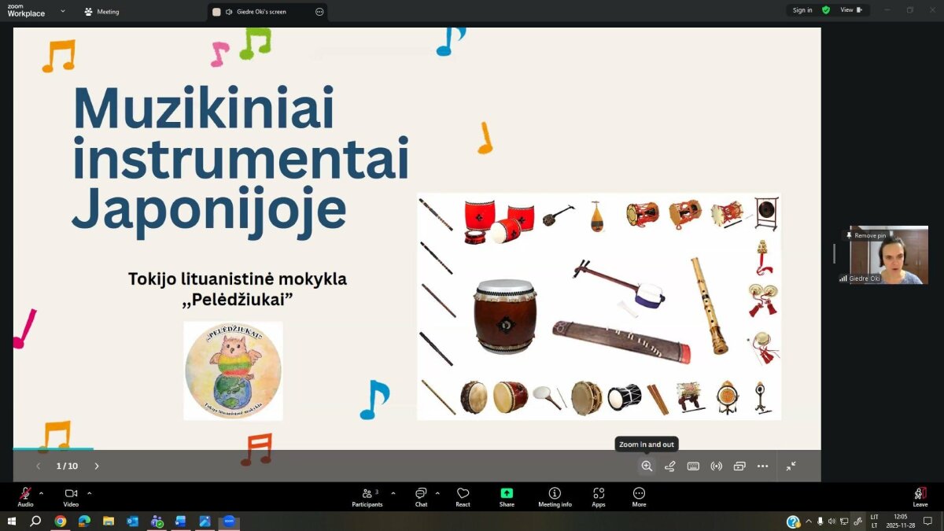944x531 pixels.
Task: Expand the arrow next to Chat
Action: (437, 493)
